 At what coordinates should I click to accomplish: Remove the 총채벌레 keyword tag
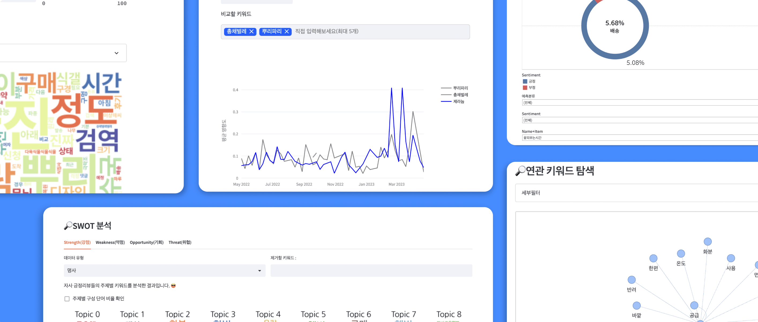(x=251, y=31)
